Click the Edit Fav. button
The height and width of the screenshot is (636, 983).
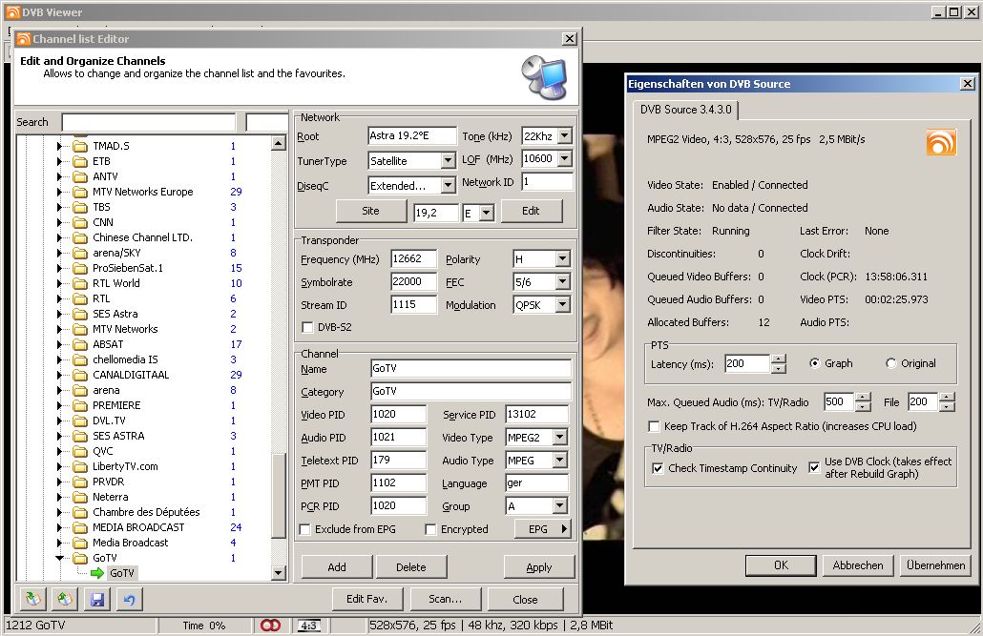tap(366, 599)
